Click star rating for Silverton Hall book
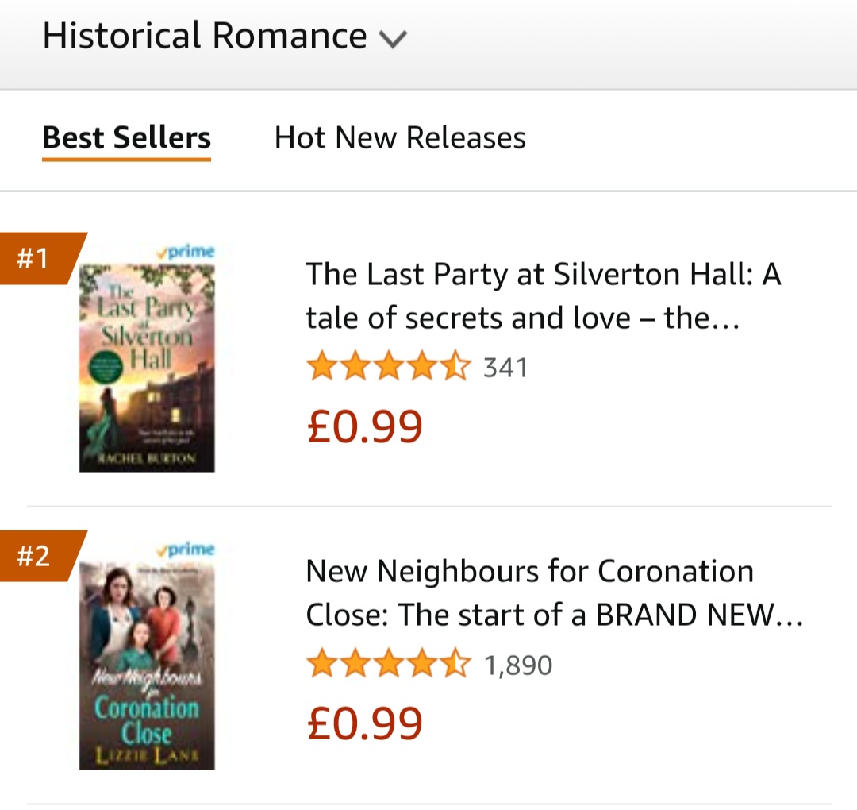857x810 pixels. (389, 368)
